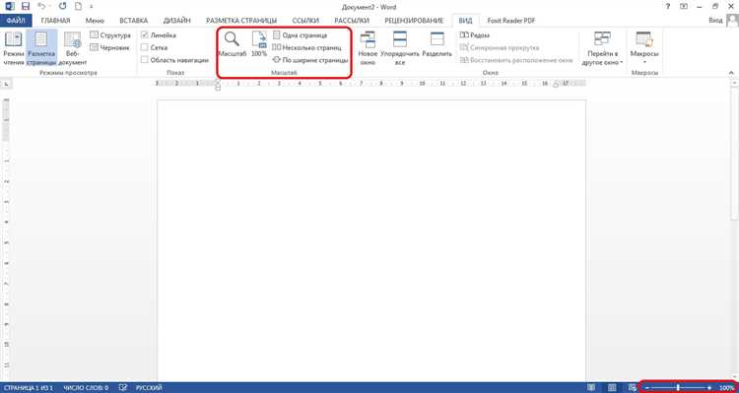Click the Разделить window button
739x393 pixels.
(437, 45)
